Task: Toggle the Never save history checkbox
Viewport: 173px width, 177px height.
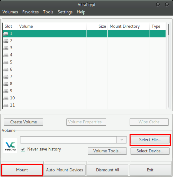Action: click(x=23, y=149)
